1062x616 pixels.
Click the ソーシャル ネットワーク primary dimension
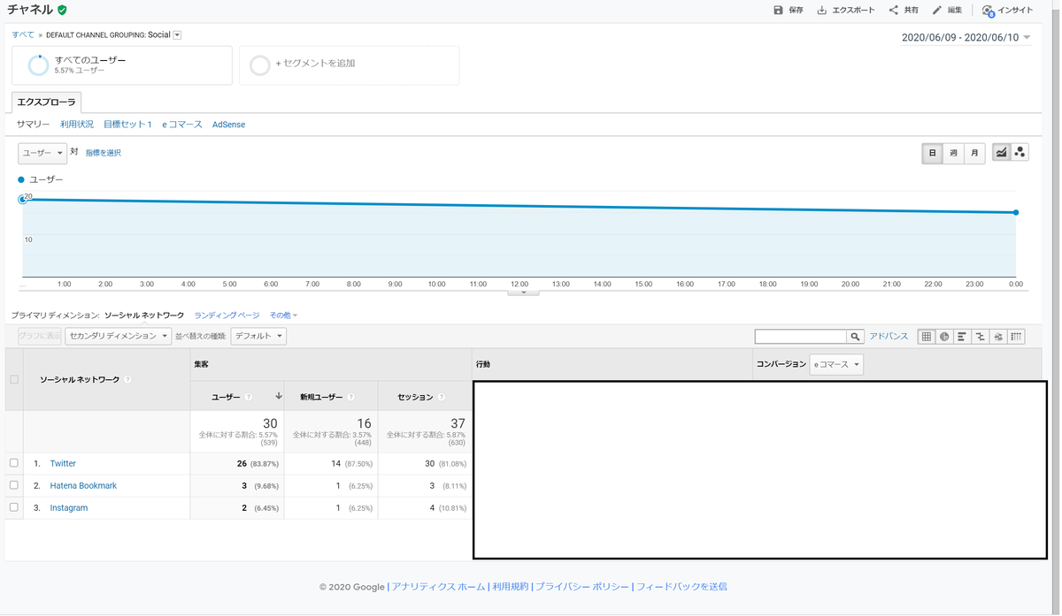[x=144, y=316]
